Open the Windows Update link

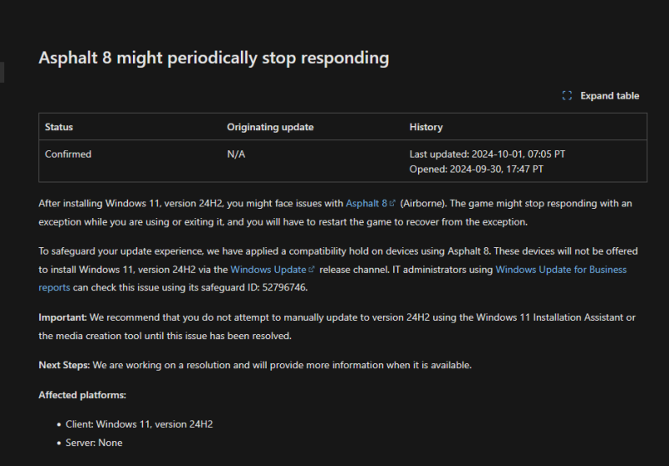pyautogui.click(x=268, y=270)
